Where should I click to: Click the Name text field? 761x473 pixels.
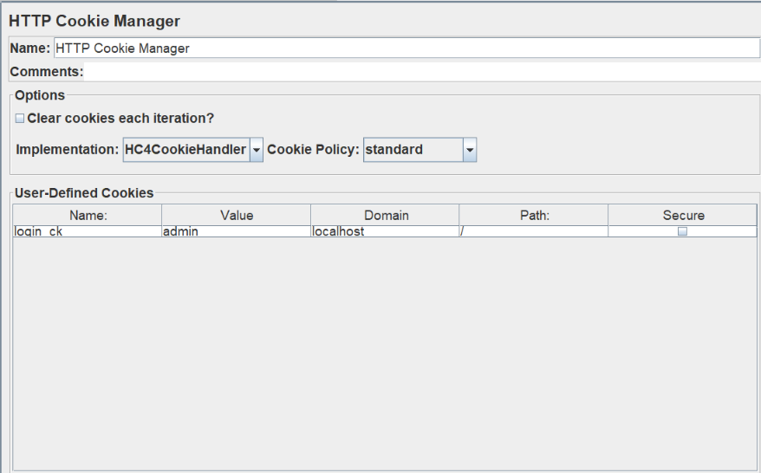406,49
